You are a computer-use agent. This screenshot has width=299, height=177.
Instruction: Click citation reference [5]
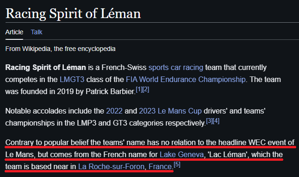(x=177, y=164)
